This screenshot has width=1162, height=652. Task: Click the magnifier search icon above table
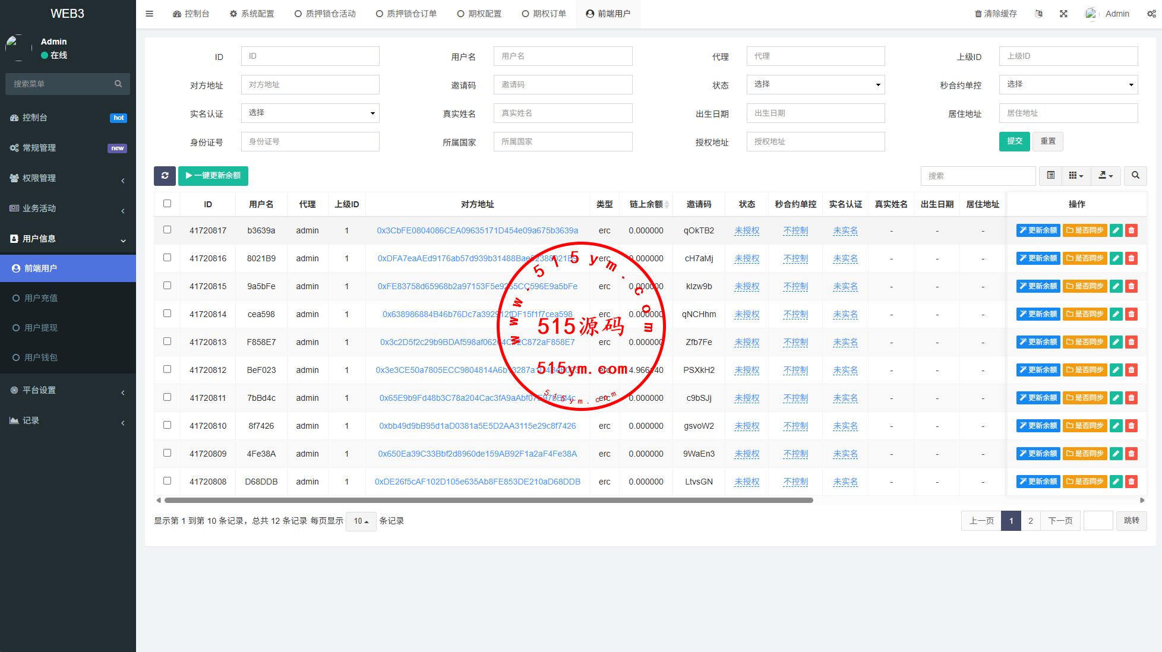[1135, 176]
